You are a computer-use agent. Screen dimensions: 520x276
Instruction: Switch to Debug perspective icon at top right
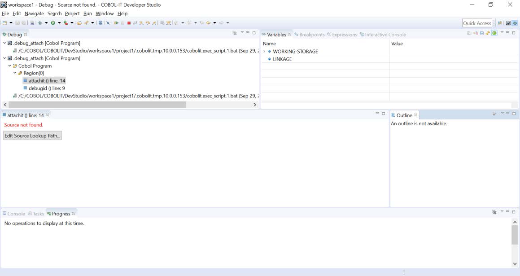point(515,23)
